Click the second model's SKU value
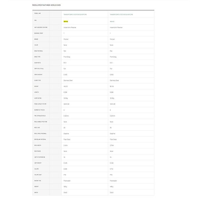This screenshot has width=198, height=198. point(112,20)
